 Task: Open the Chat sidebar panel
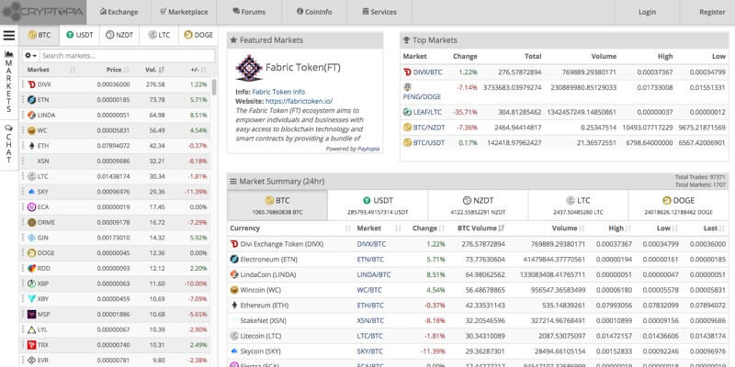(x=9, y=144)
